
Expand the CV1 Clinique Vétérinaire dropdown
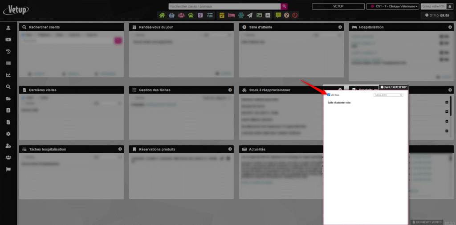point(392,6)
